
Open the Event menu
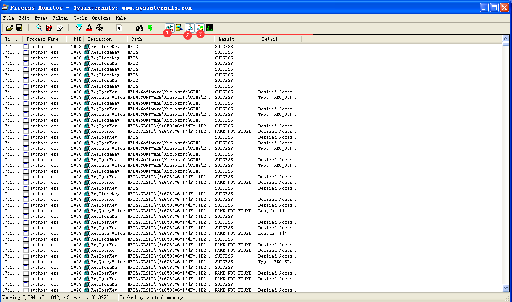(41, 18)
